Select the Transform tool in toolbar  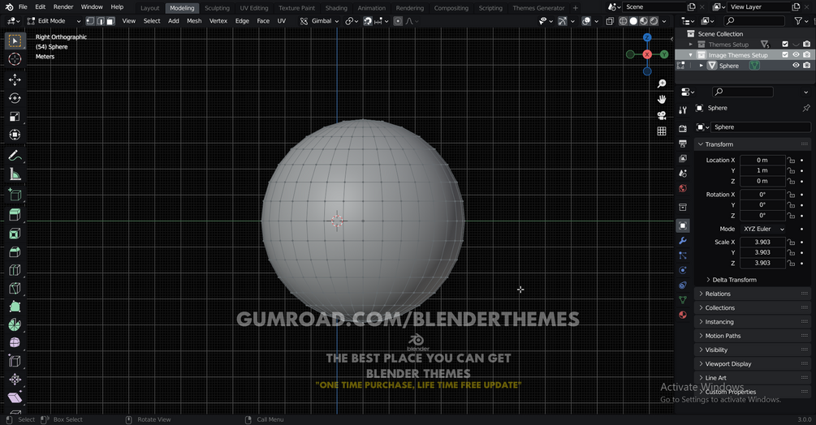(x=15, y=135)
